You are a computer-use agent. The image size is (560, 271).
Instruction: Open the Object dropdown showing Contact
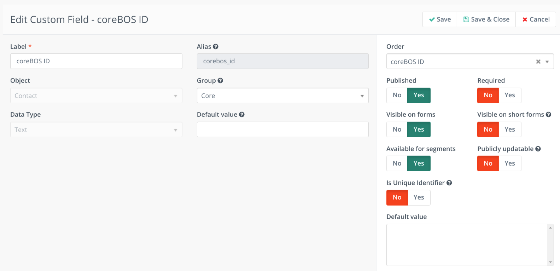pyautogui.click(x=96, y=96)
